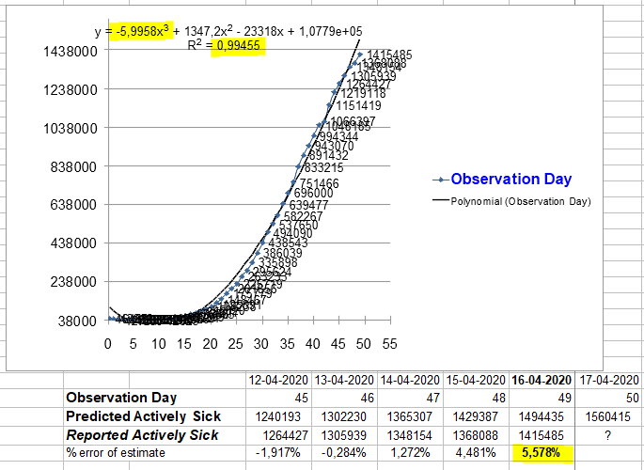Screen dimensions: 644x470
Task: Select data label 639477 on the chart
Action: 309,205
